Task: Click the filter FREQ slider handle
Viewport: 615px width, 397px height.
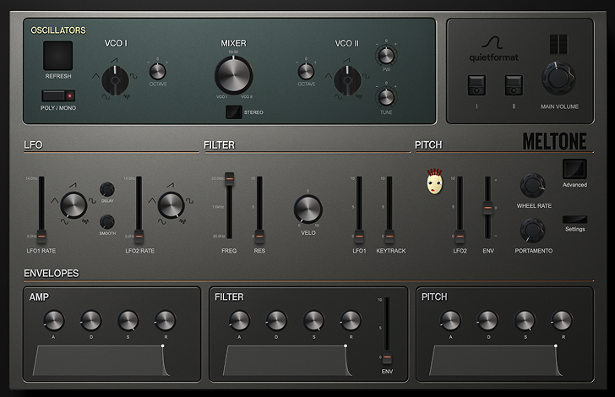Action: coord(230,180)
